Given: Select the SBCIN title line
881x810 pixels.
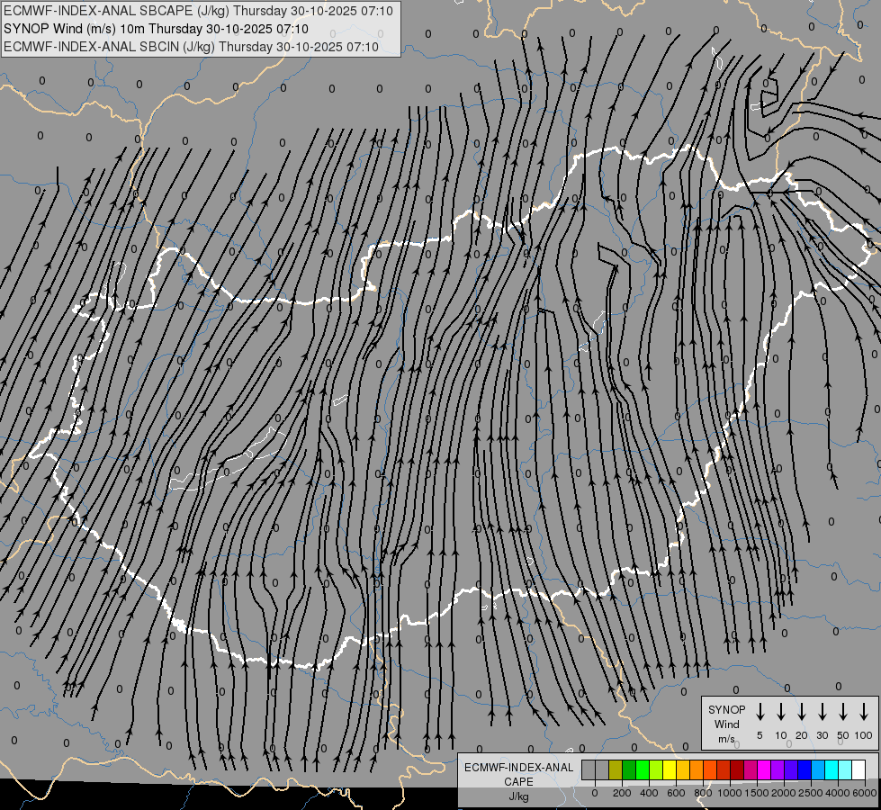Looking at the screenshot, I should point(191,47).
